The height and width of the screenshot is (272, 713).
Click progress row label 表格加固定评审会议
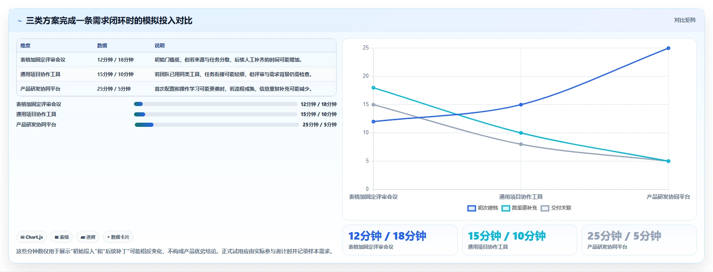pos(39,104)
